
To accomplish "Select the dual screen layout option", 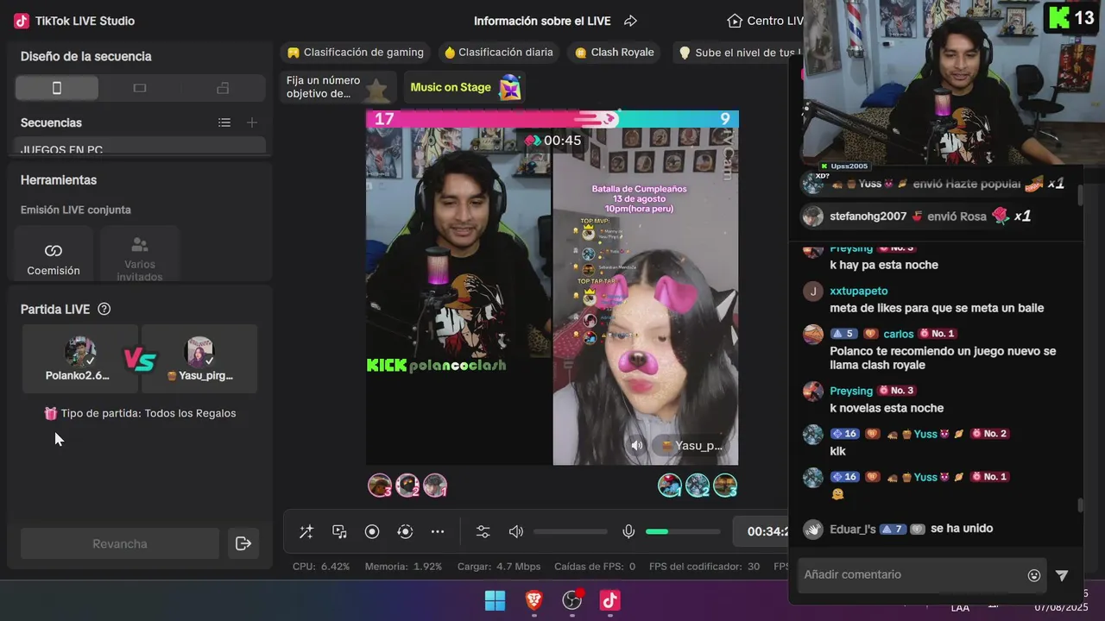I will click(x=223, y=88).
